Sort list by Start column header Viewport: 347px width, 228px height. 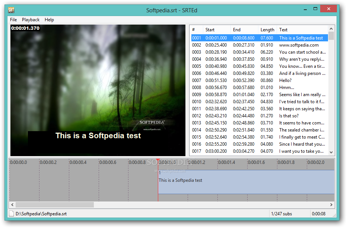pyautogui.click(x=216, y=30)
